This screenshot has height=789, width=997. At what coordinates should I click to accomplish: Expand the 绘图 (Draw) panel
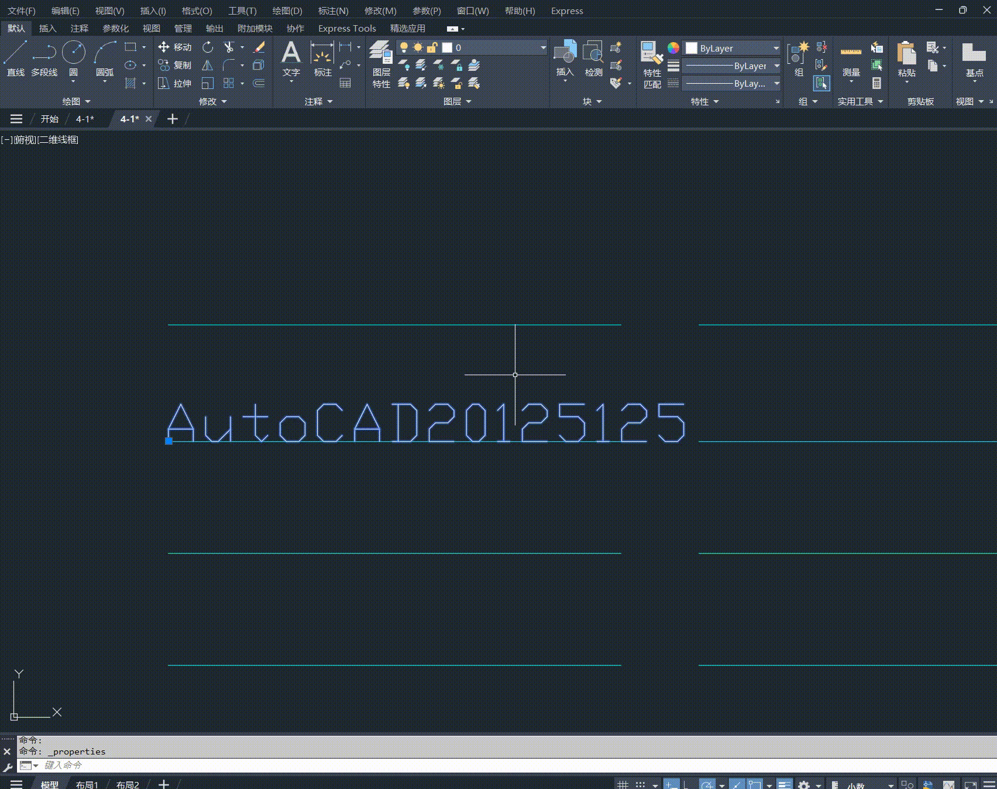[x=77, y=101]
